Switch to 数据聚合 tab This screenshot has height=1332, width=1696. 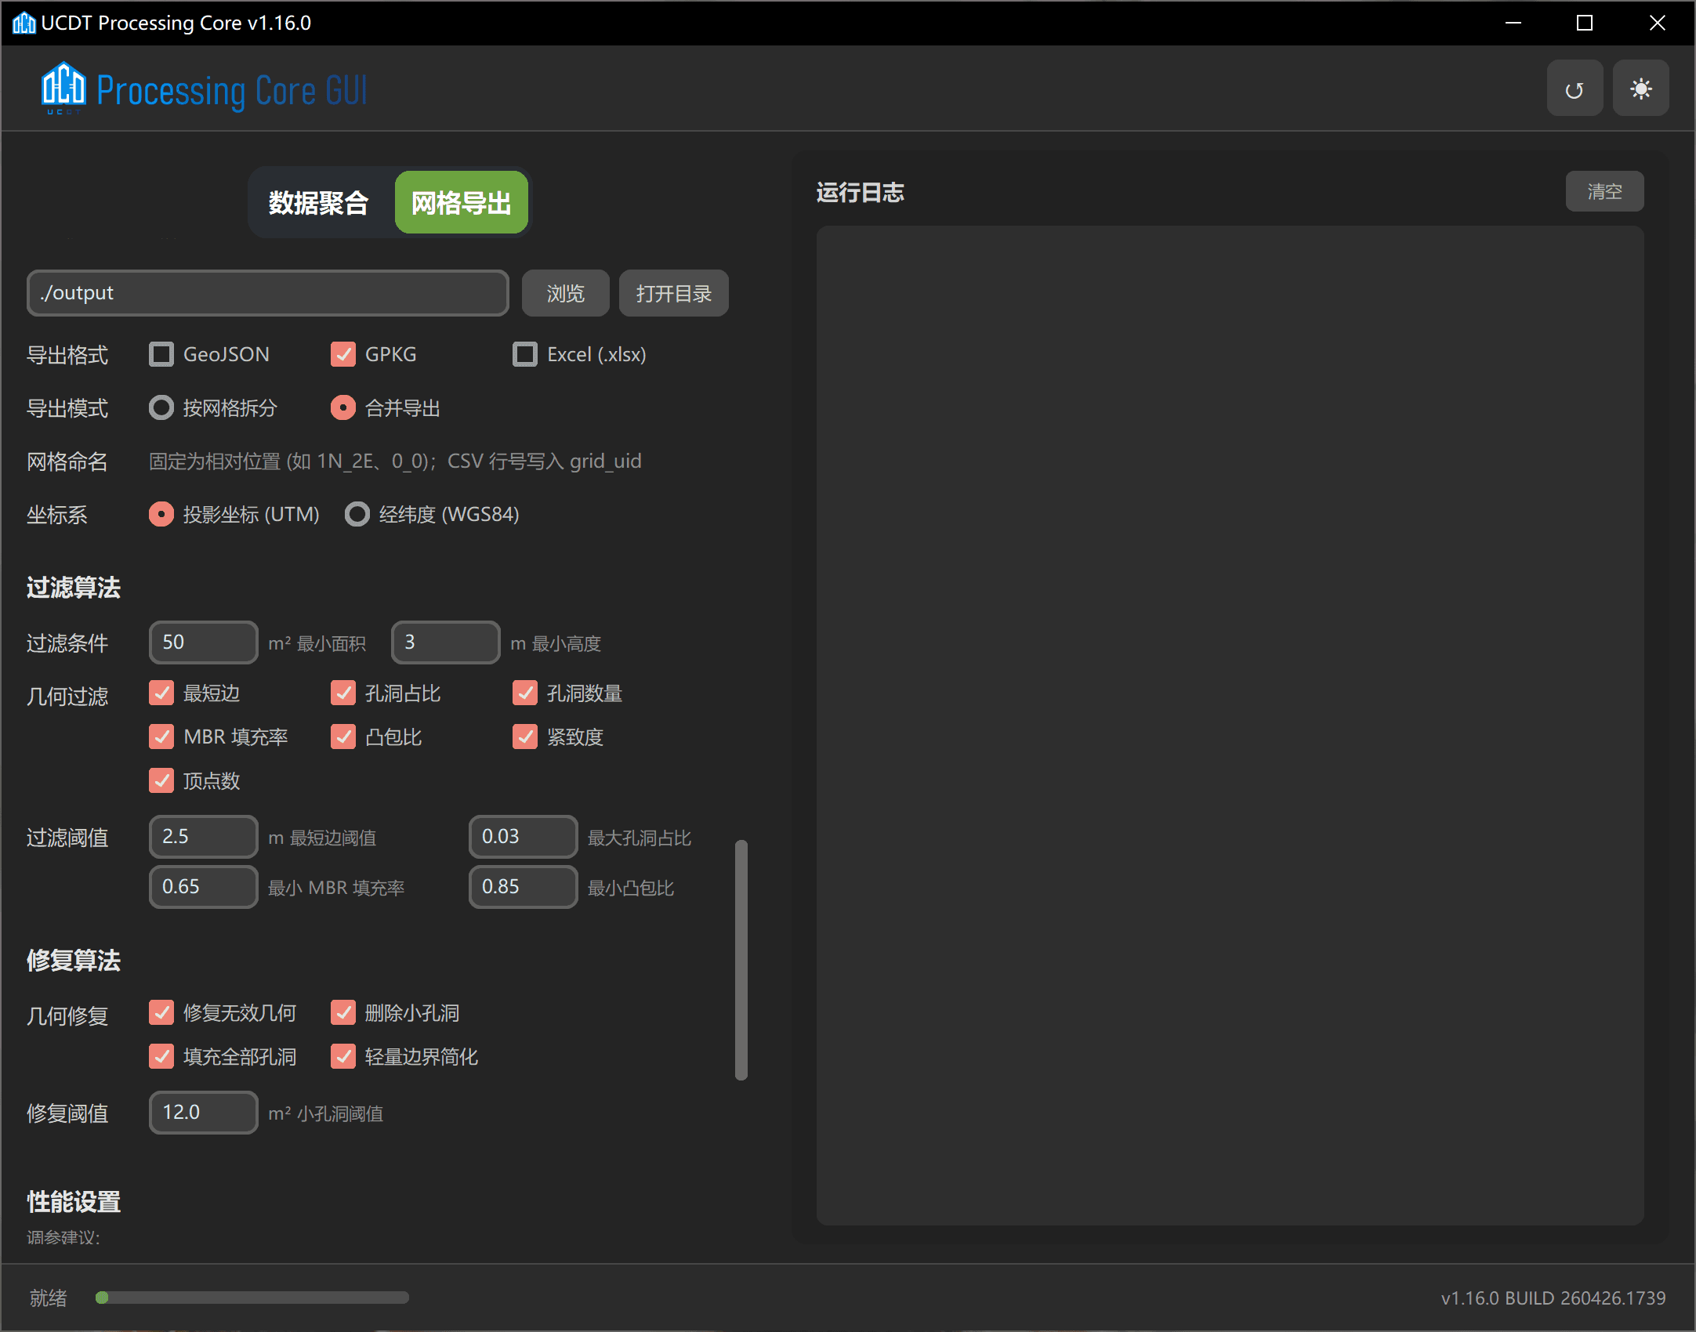(x=318, y=203)
